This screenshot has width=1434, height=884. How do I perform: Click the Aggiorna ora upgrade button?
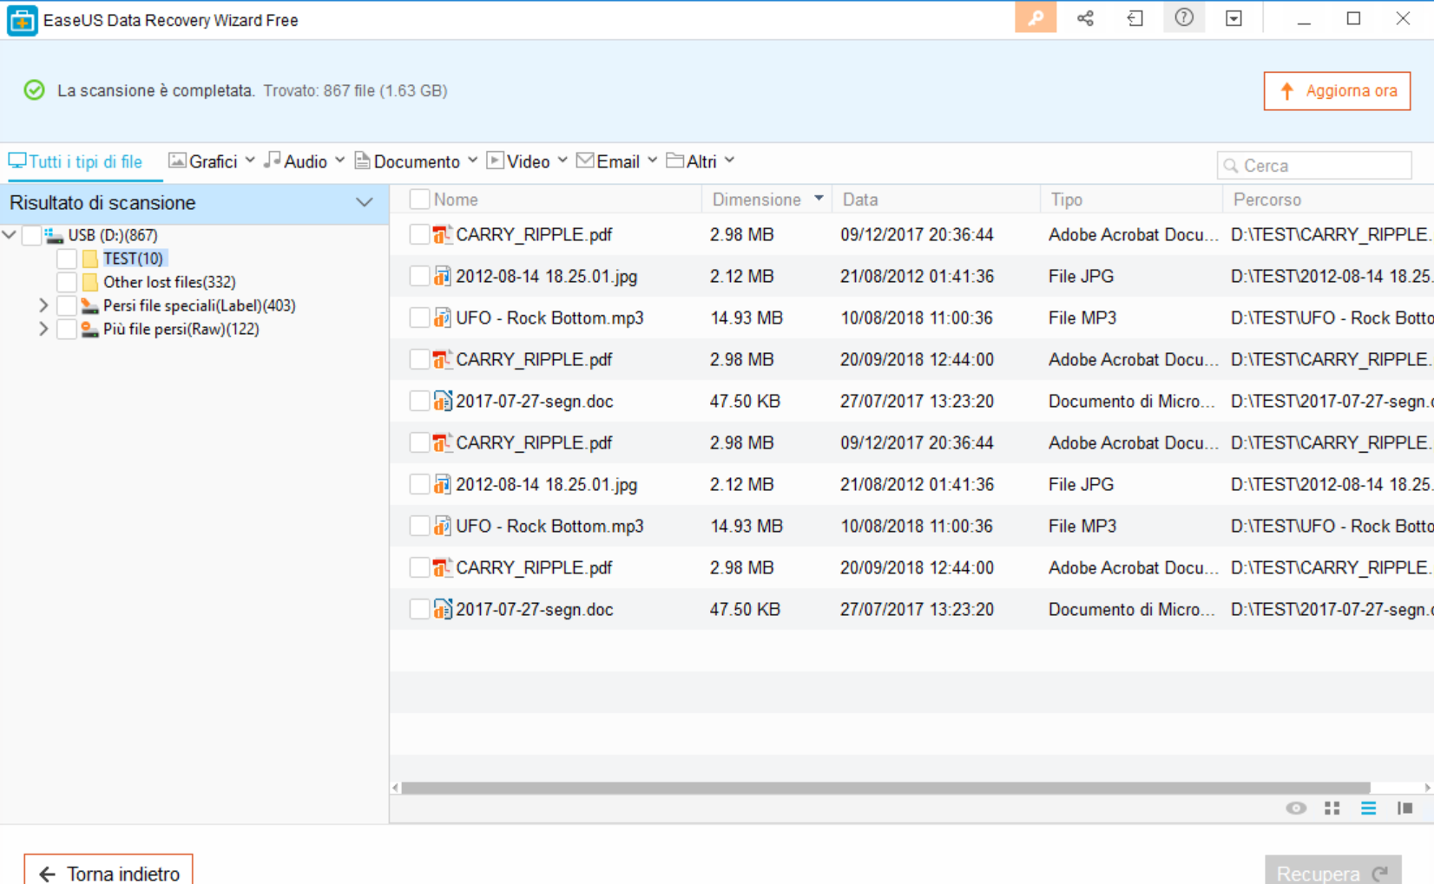[x=1337, y=91]
